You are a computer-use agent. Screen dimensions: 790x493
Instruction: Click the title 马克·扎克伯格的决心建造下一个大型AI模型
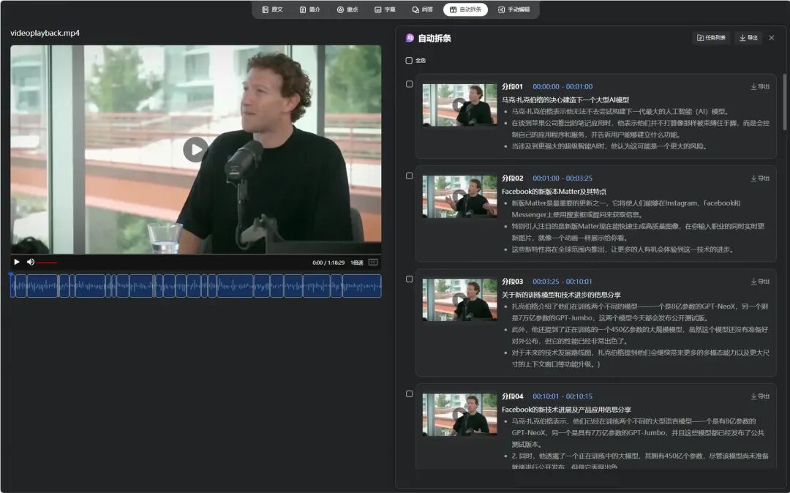(x=565, y=99)
